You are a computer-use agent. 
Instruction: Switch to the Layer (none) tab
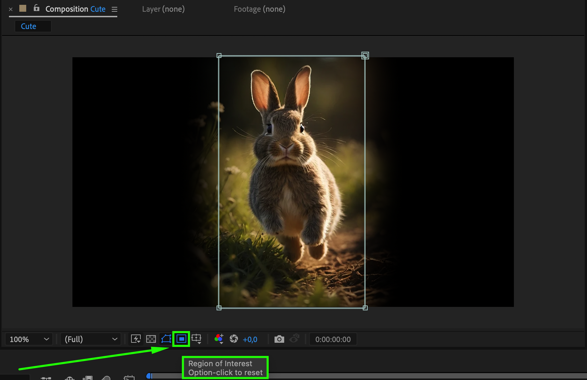[x=163, y=9]
